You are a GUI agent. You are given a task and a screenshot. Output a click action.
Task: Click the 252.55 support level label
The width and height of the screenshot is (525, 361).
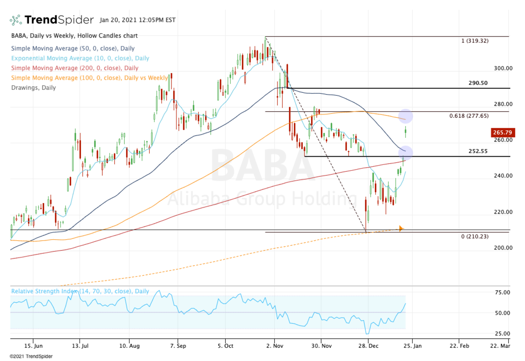[478, 151]
